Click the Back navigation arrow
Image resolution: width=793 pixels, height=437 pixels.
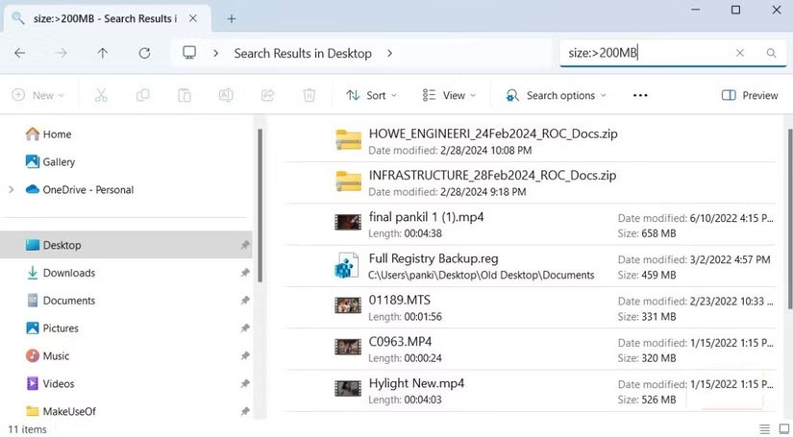pos(20,53)
